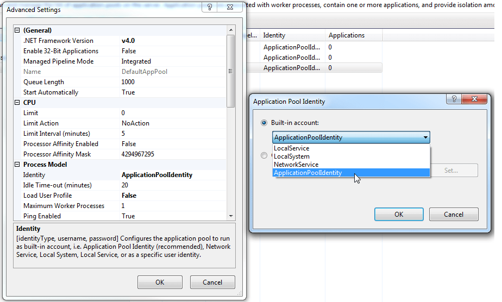Click the property grid scrollbar thumb

click(231, 71)
